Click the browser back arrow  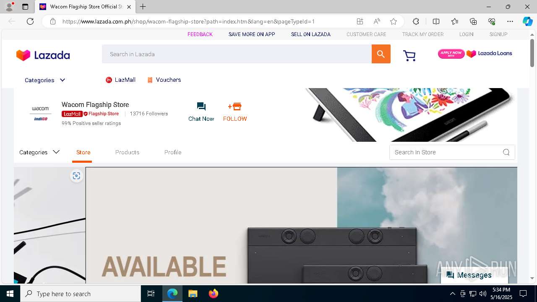click(x=12, y=21)
